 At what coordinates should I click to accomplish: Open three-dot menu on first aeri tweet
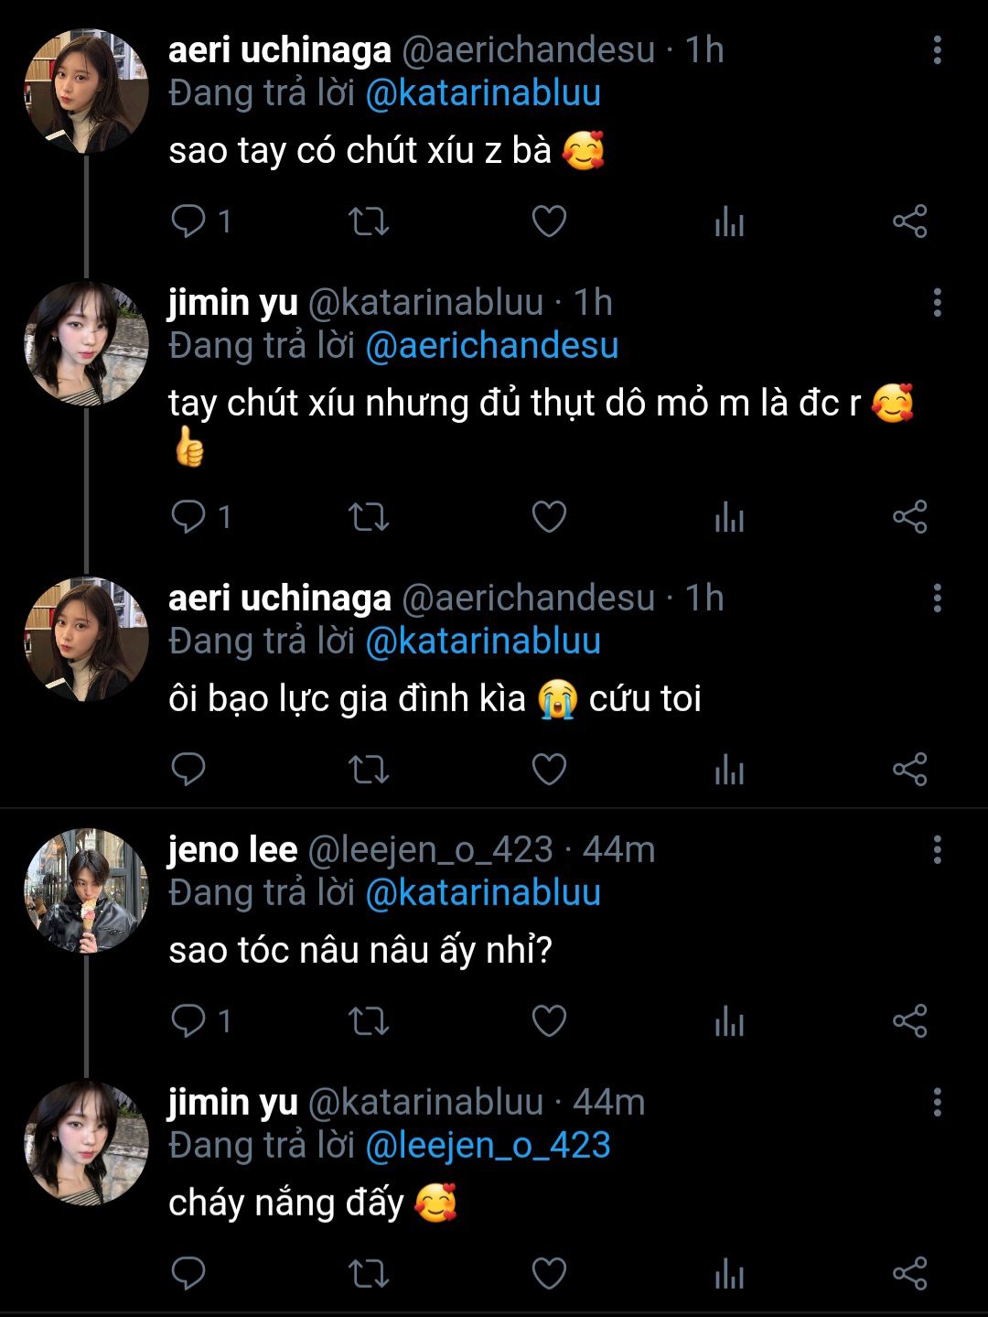(x=937, y=50)
